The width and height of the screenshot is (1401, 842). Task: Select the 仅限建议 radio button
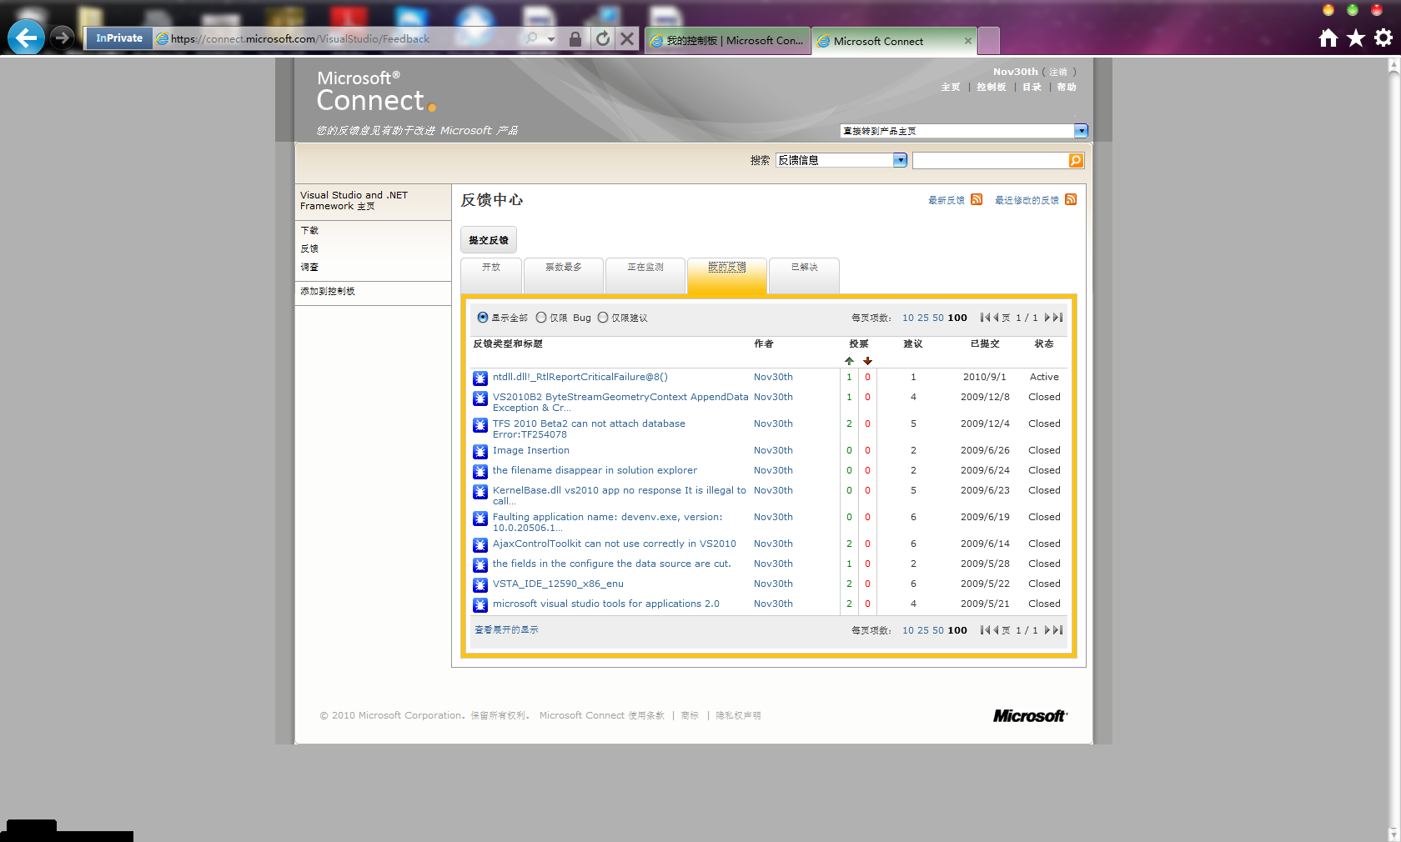tap(603, 318)
